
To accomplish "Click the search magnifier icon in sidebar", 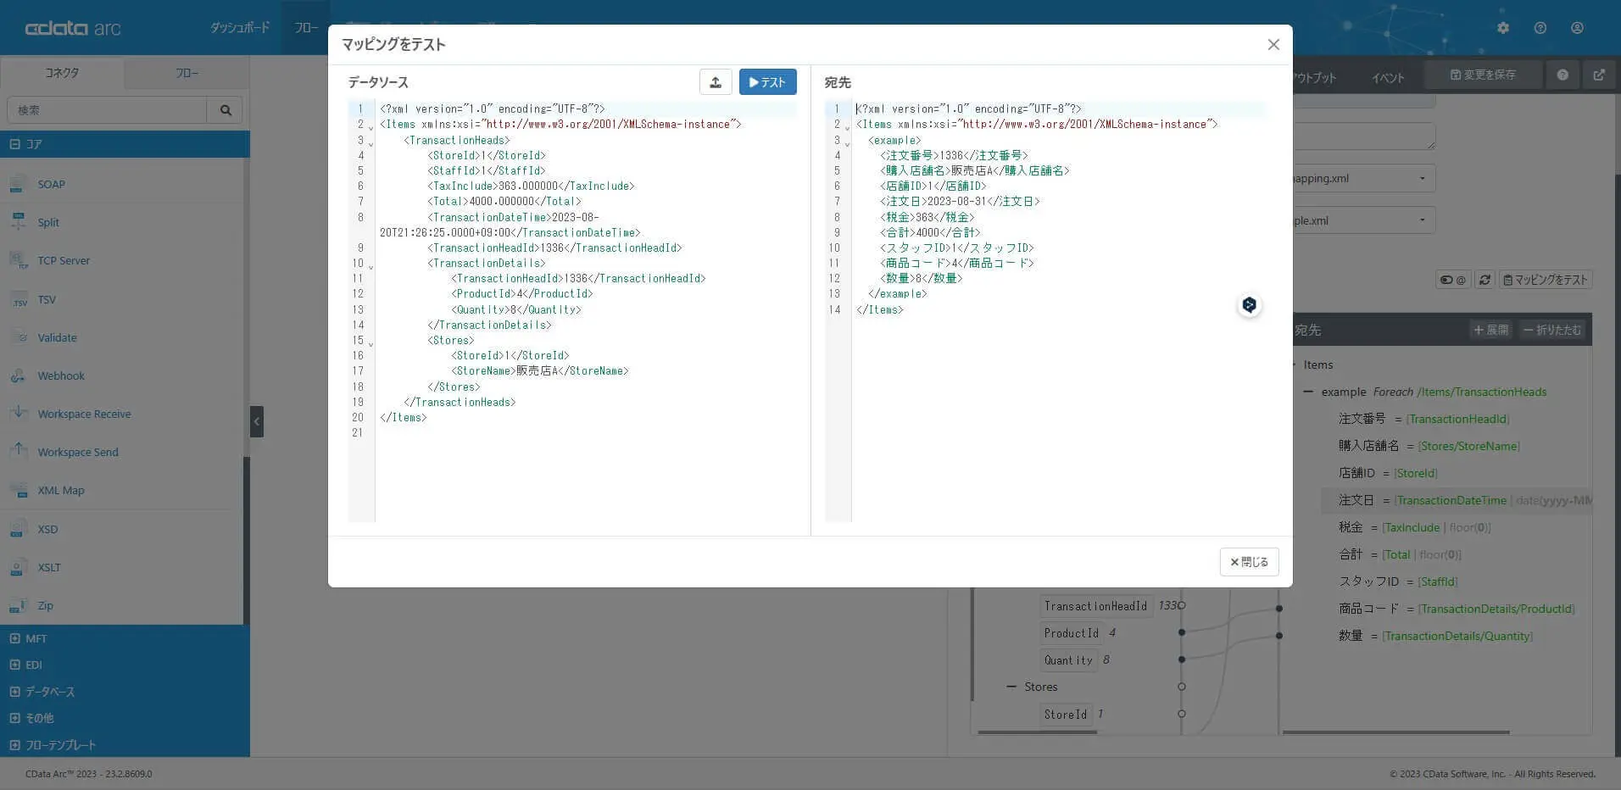I will click(x=226, y=110).
